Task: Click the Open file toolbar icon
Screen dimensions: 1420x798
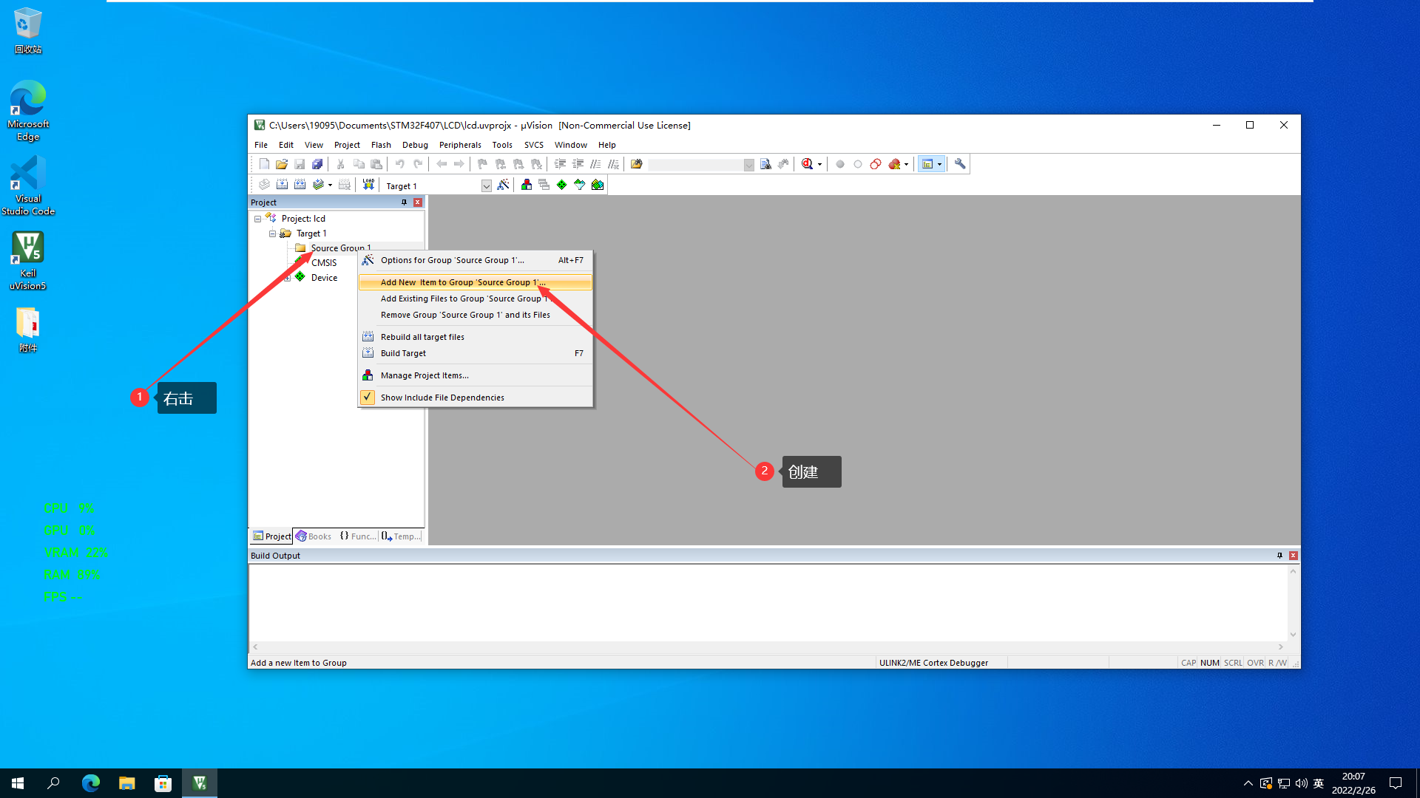Action: (282, 164)
